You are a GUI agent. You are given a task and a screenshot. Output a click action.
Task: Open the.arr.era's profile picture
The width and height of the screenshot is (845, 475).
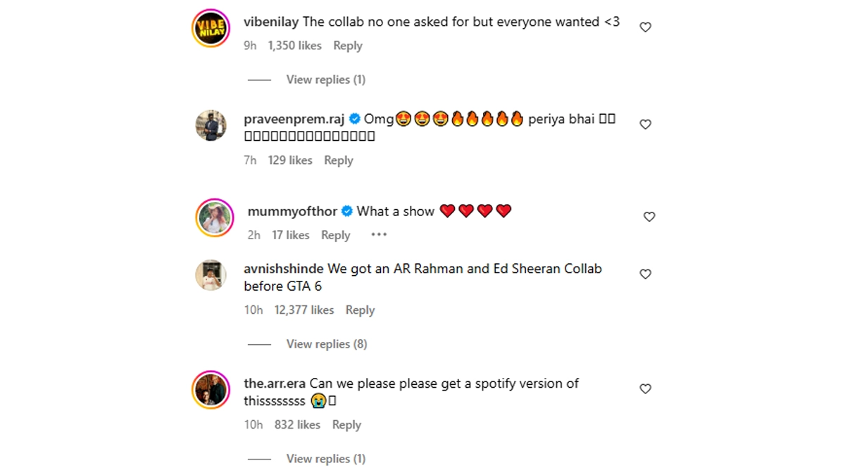[x=211, y=390]
